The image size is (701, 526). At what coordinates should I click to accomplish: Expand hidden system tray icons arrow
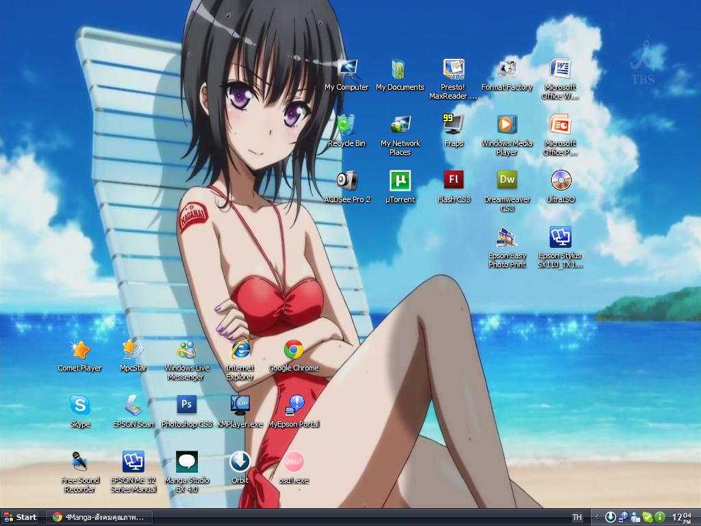[597, 518]
